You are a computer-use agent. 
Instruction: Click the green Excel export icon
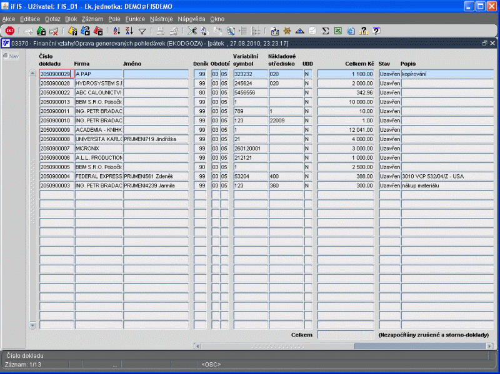point(338,31)
